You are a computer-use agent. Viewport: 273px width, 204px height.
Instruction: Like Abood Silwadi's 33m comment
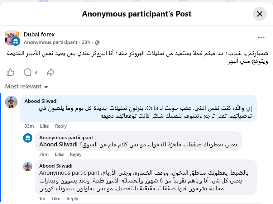pos(44,126)
